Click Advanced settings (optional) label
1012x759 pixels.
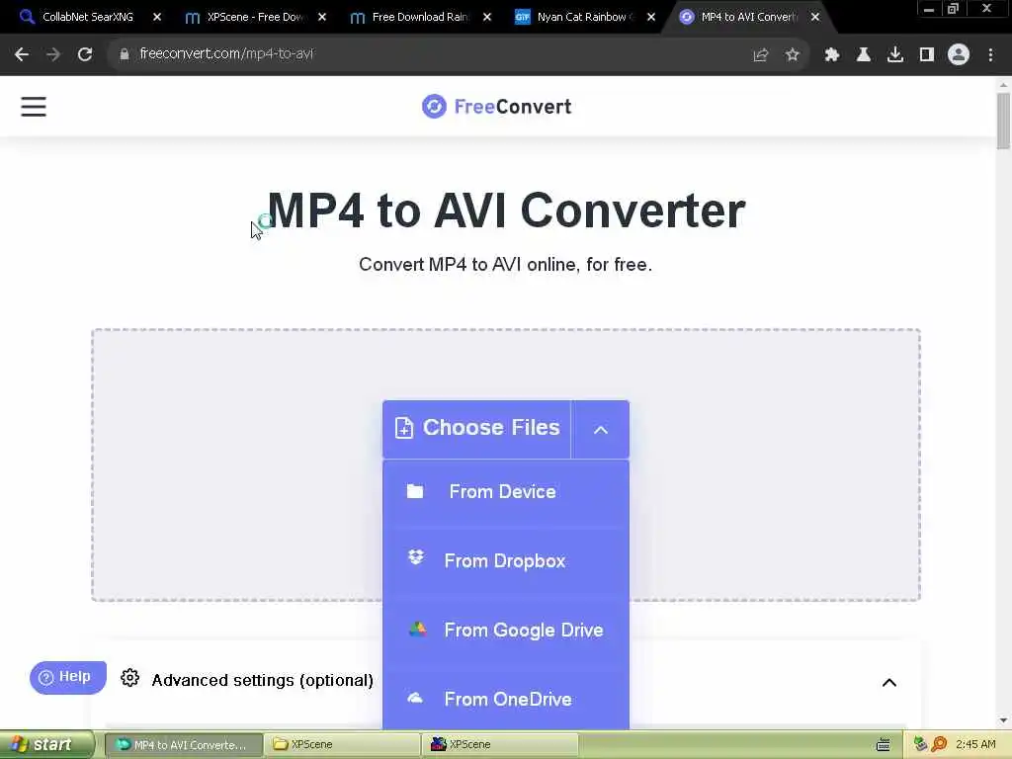pyautogui.click(x=262, y=680)
